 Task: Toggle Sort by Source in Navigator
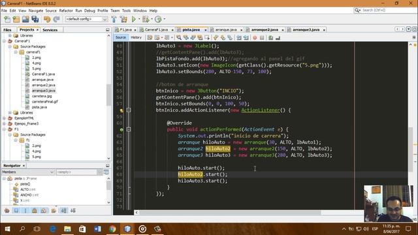[73, 211]
